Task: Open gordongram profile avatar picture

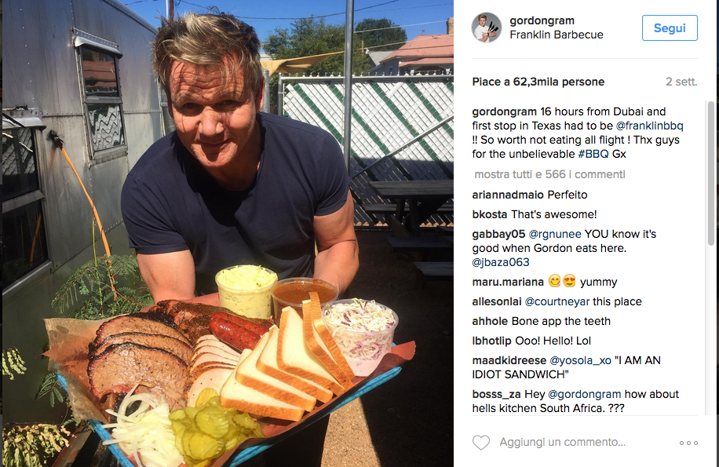Action: (487, 27)
